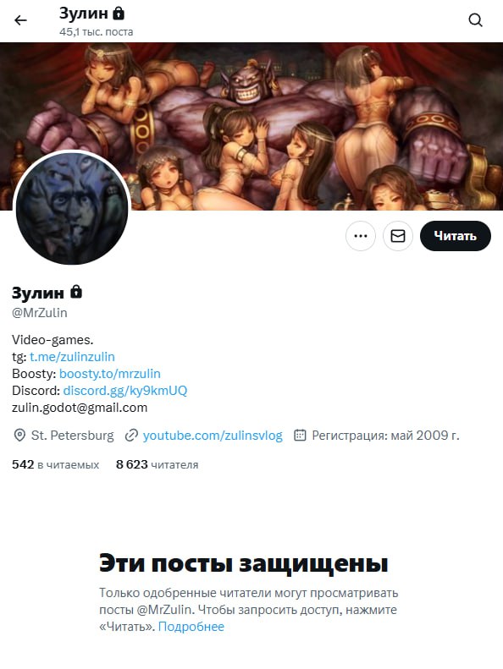
Task: View the 8 623 читателя list
Action: (158, 464)
